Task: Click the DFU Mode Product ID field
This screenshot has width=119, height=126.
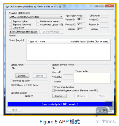Action: point(104,25)
